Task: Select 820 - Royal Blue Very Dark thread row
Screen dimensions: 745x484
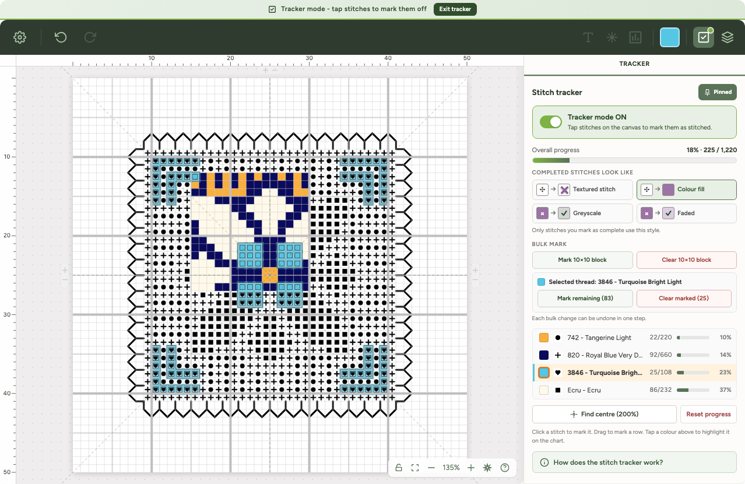Action: pos(634,355)
